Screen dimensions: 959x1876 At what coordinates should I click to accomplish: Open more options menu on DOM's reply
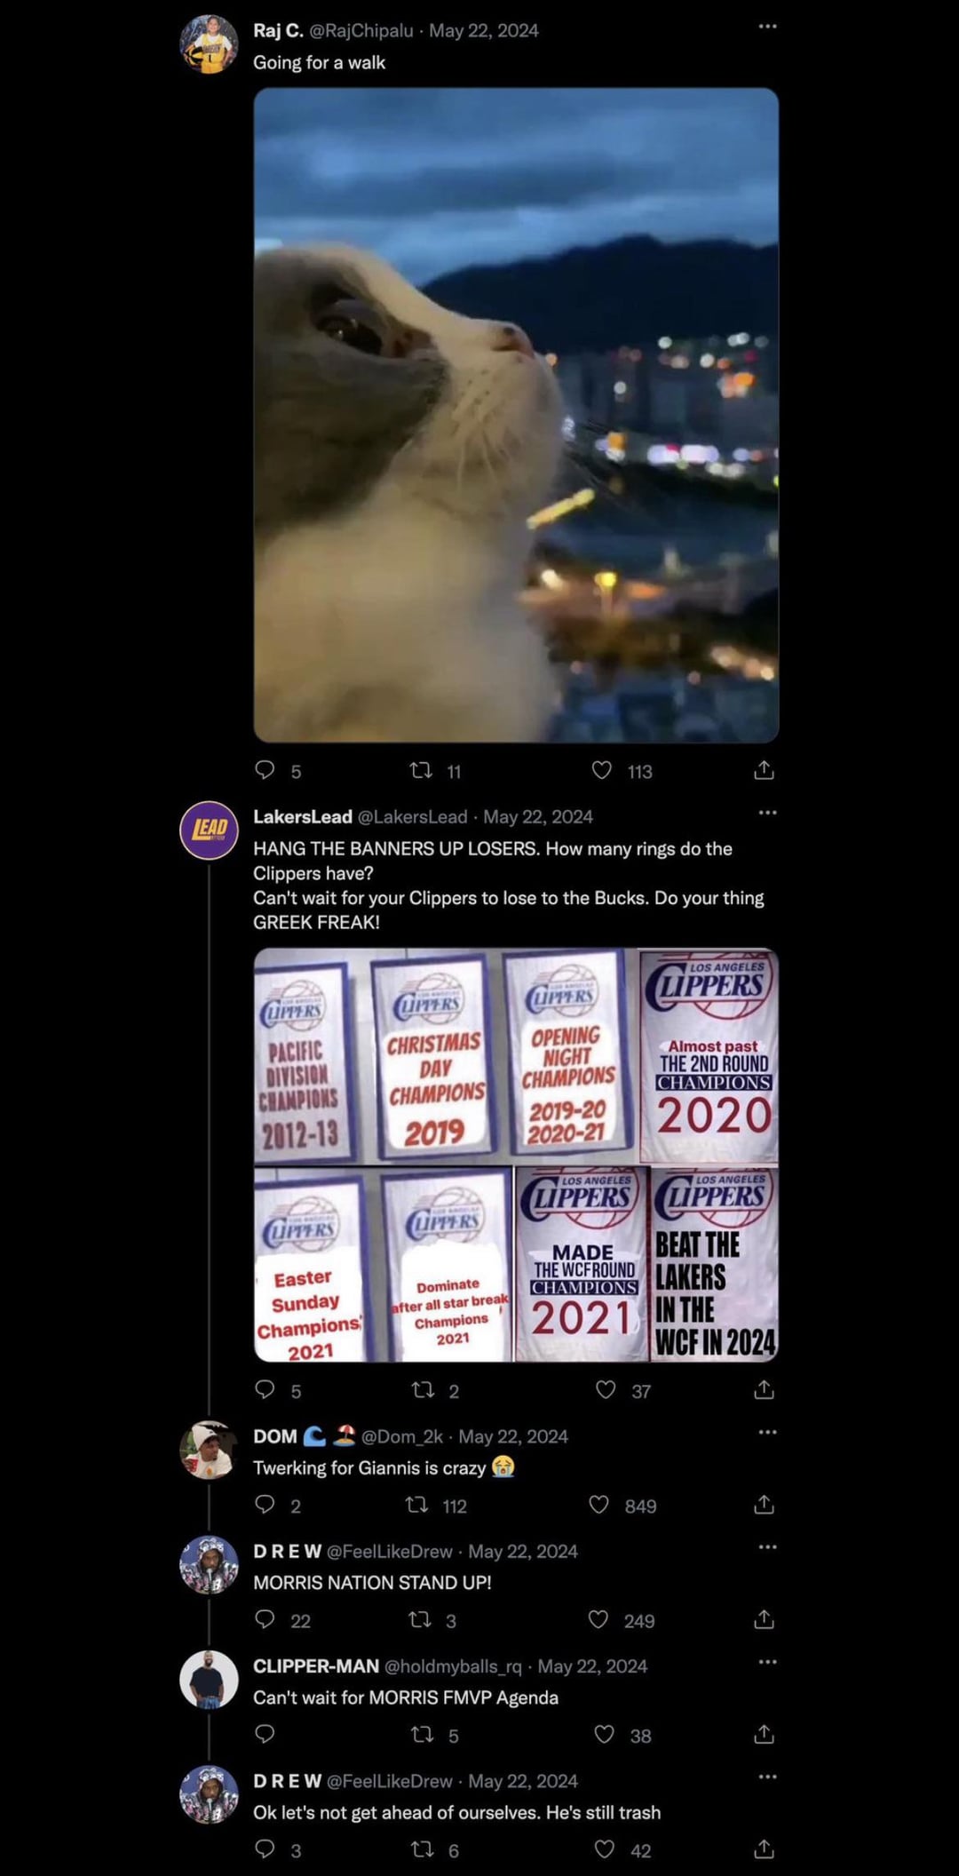point(767,1432)
